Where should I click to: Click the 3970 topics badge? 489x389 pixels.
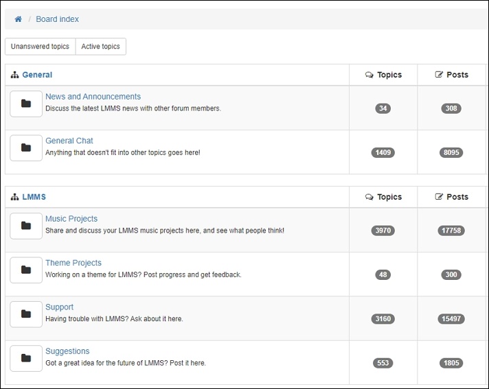coord(383,231)
